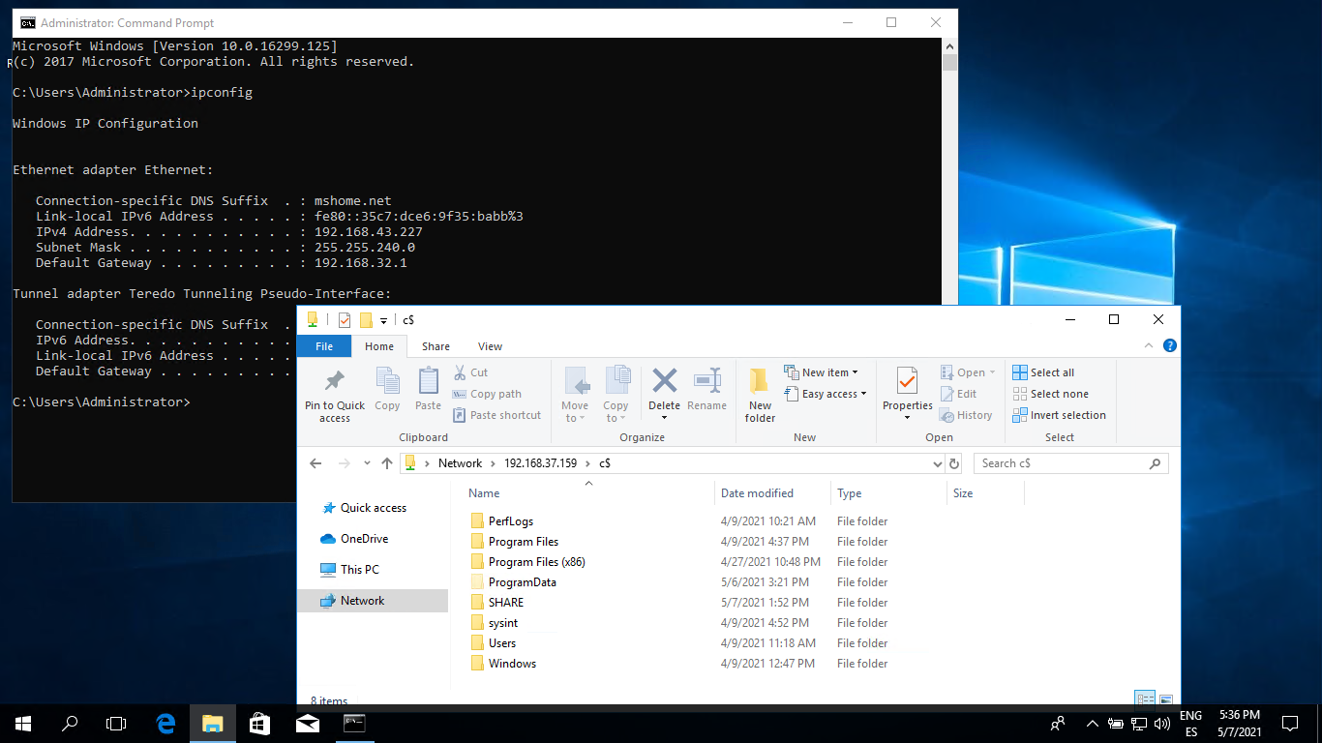Open the New item dropdown

(821, 372)
